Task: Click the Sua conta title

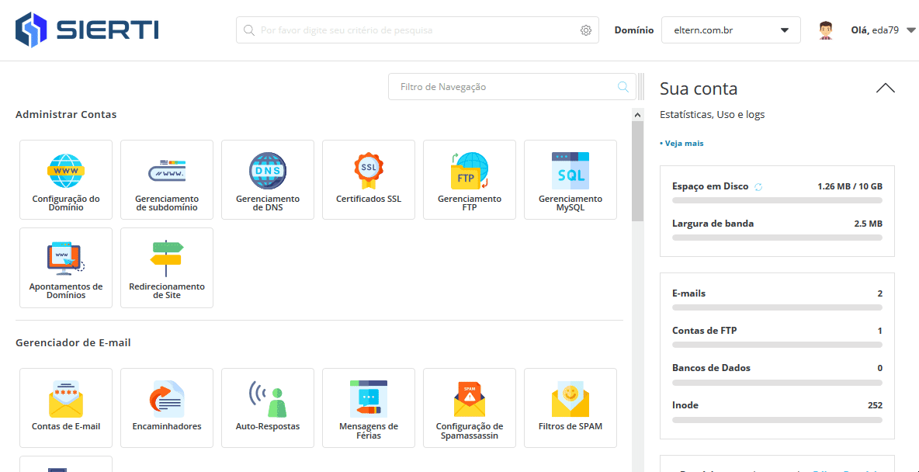Action: tap(699, 88)
